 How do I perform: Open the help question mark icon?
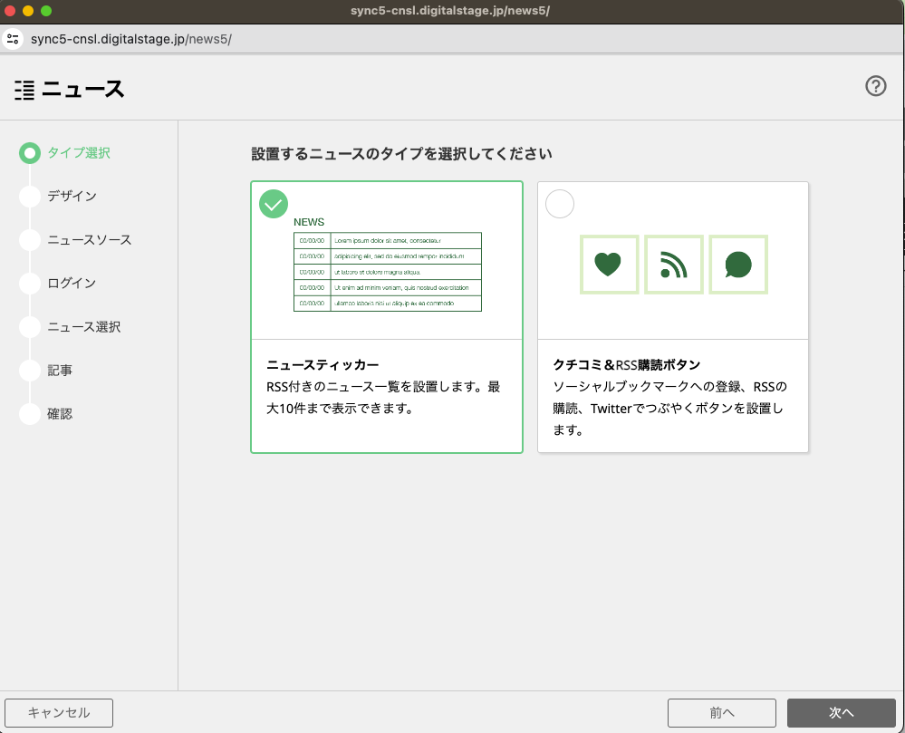(875, 86)
